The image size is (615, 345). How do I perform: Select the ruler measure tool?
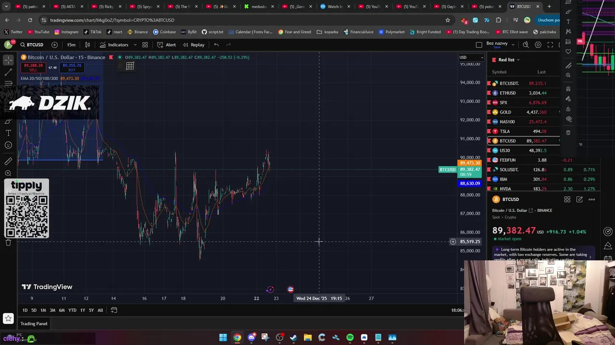point(8,161)
